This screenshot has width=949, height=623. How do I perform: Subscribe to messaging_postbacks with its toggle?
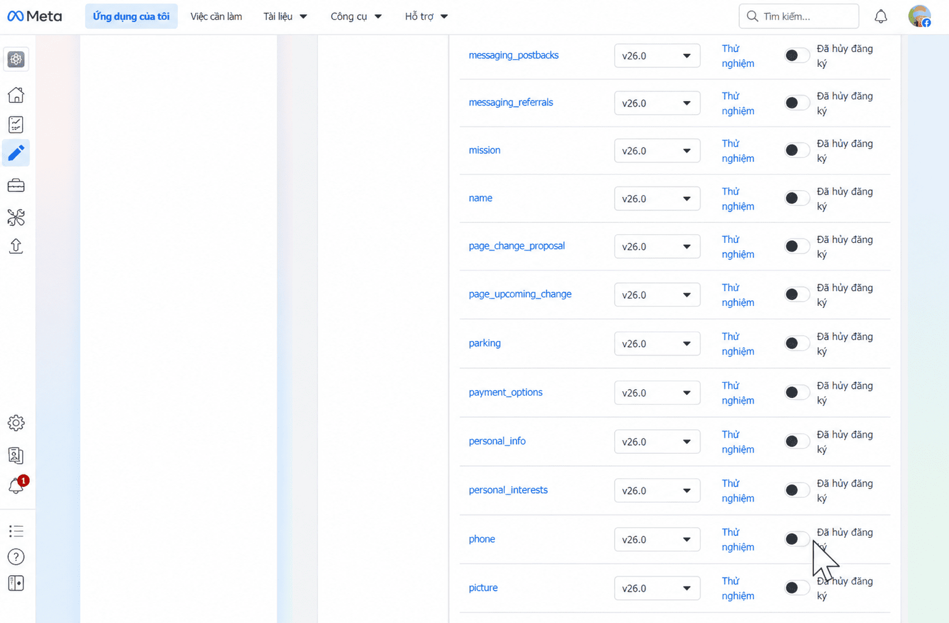click(x=797, y=56)
